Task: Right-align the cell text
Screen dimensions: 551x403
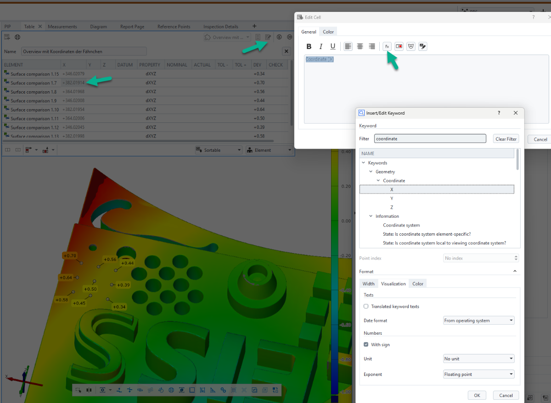Action: point(372,46)
